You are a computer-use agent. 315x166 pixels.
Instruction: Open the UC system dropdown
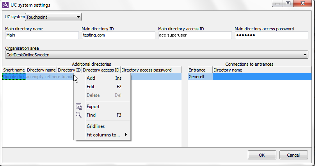point(53,17)
